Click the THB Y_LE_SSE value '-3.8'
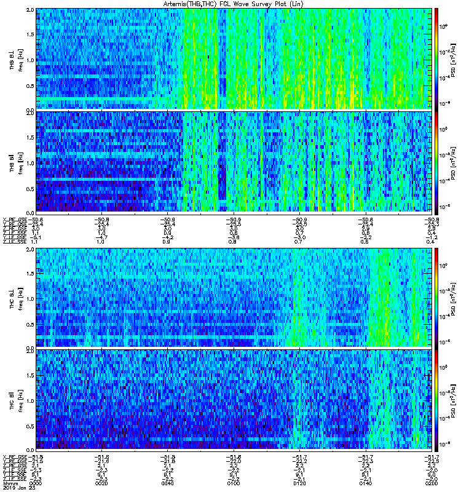 coord(234,237)
